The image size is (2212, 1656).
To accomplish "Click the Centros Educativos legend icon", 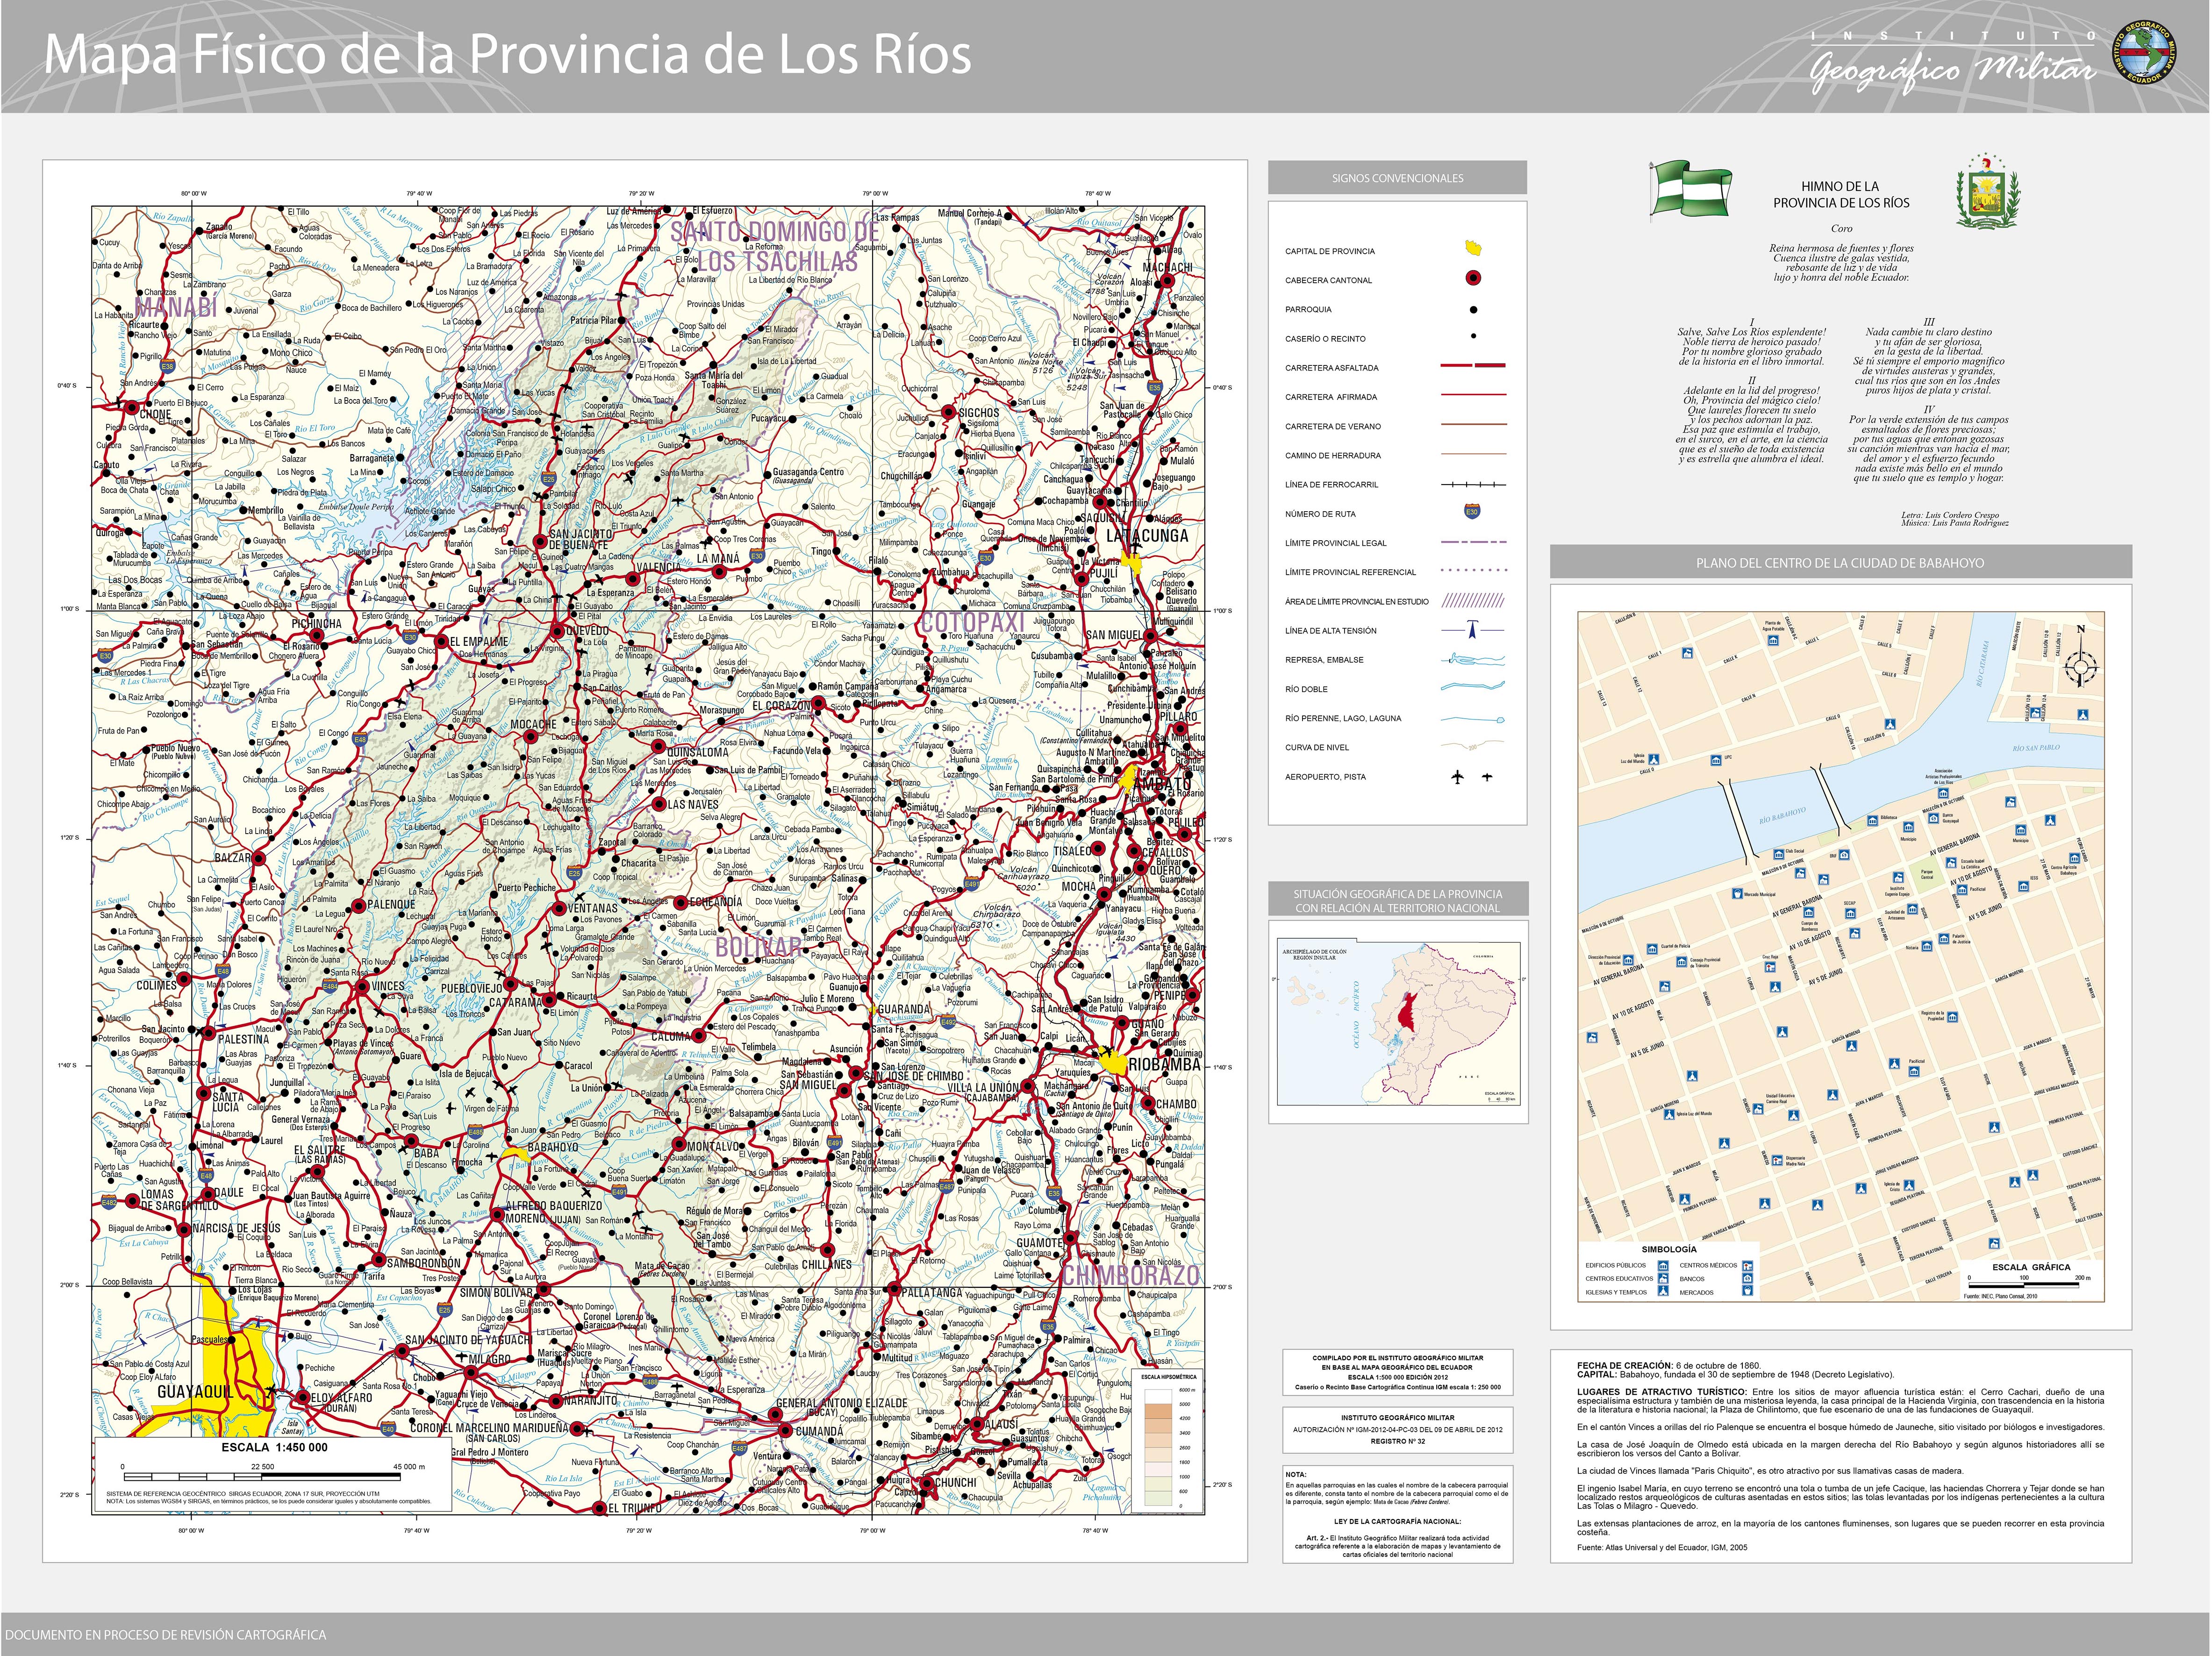I will [x=1663, y=1278].
